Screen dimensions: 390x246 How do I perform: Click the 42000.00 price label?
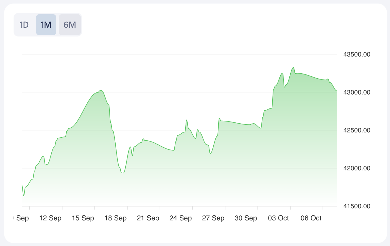tap(357, 168)
